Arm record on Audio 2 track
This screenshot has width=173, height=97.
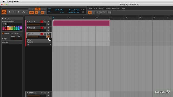42,28
